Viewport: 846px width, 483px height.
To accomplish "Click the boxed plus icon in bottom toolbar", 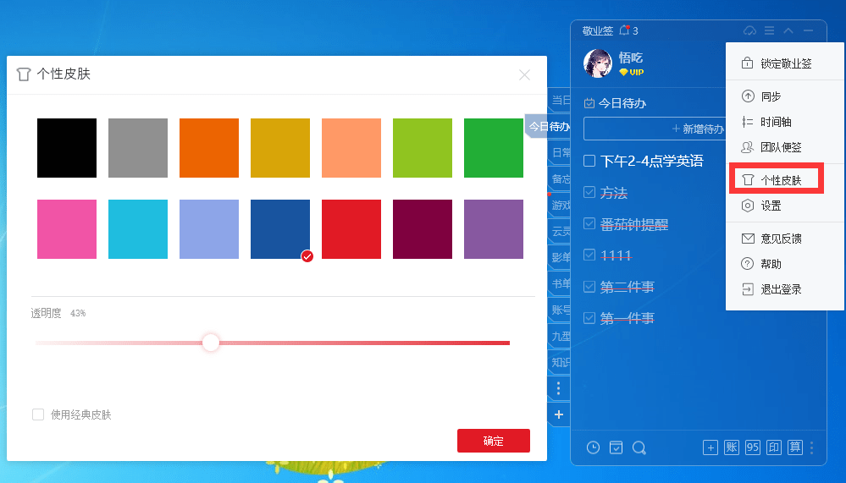I will pyautogui.click(x=711, y=447).
